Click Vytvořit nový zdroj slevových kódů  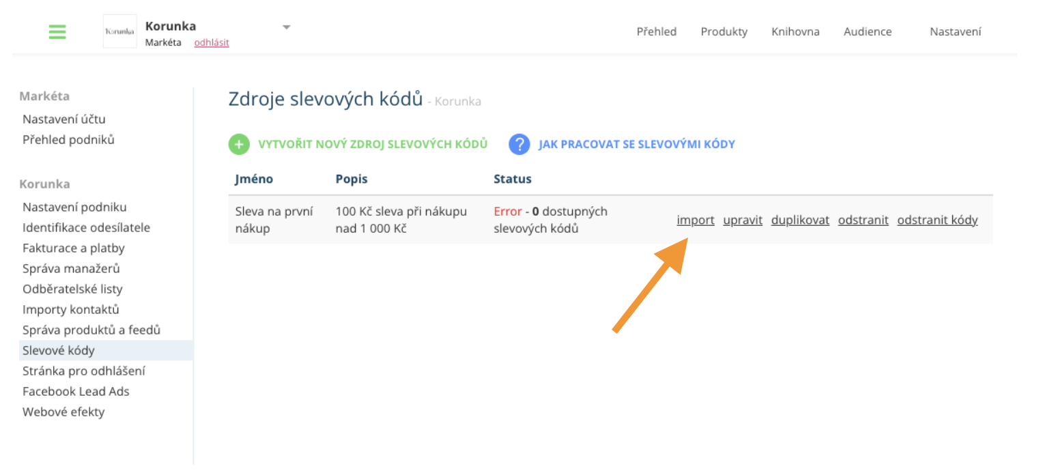pyautogui.click(x=373, y=145)
